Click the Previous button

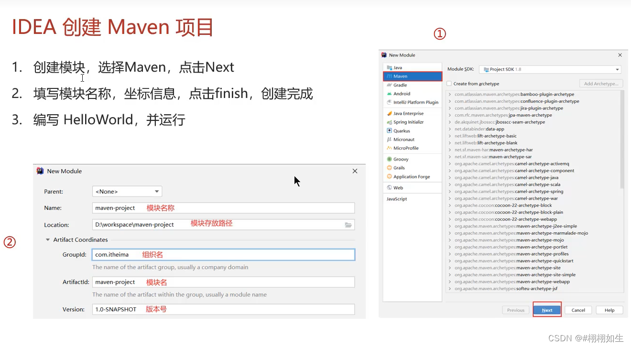click(x=516, y=310)
